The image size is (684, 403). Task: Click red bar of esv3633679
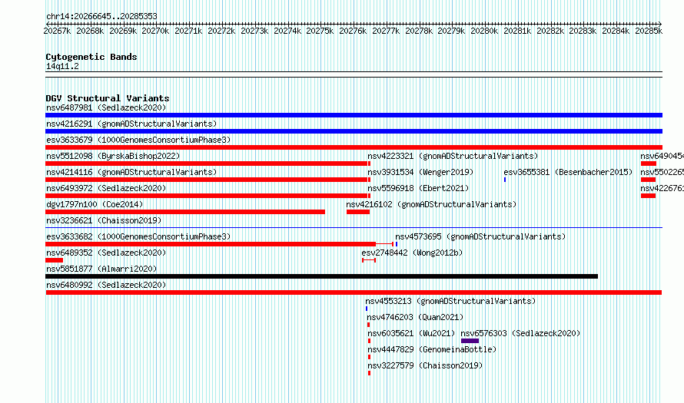tap(354, 147)
